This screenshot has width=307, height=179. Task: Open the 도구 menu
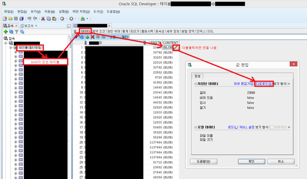coord(98,11)
